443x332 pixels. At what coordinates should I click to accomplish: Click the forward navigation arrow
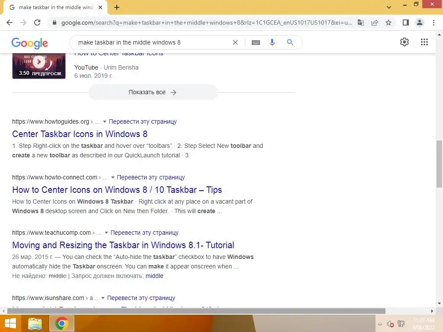click(x=23, y=22)
